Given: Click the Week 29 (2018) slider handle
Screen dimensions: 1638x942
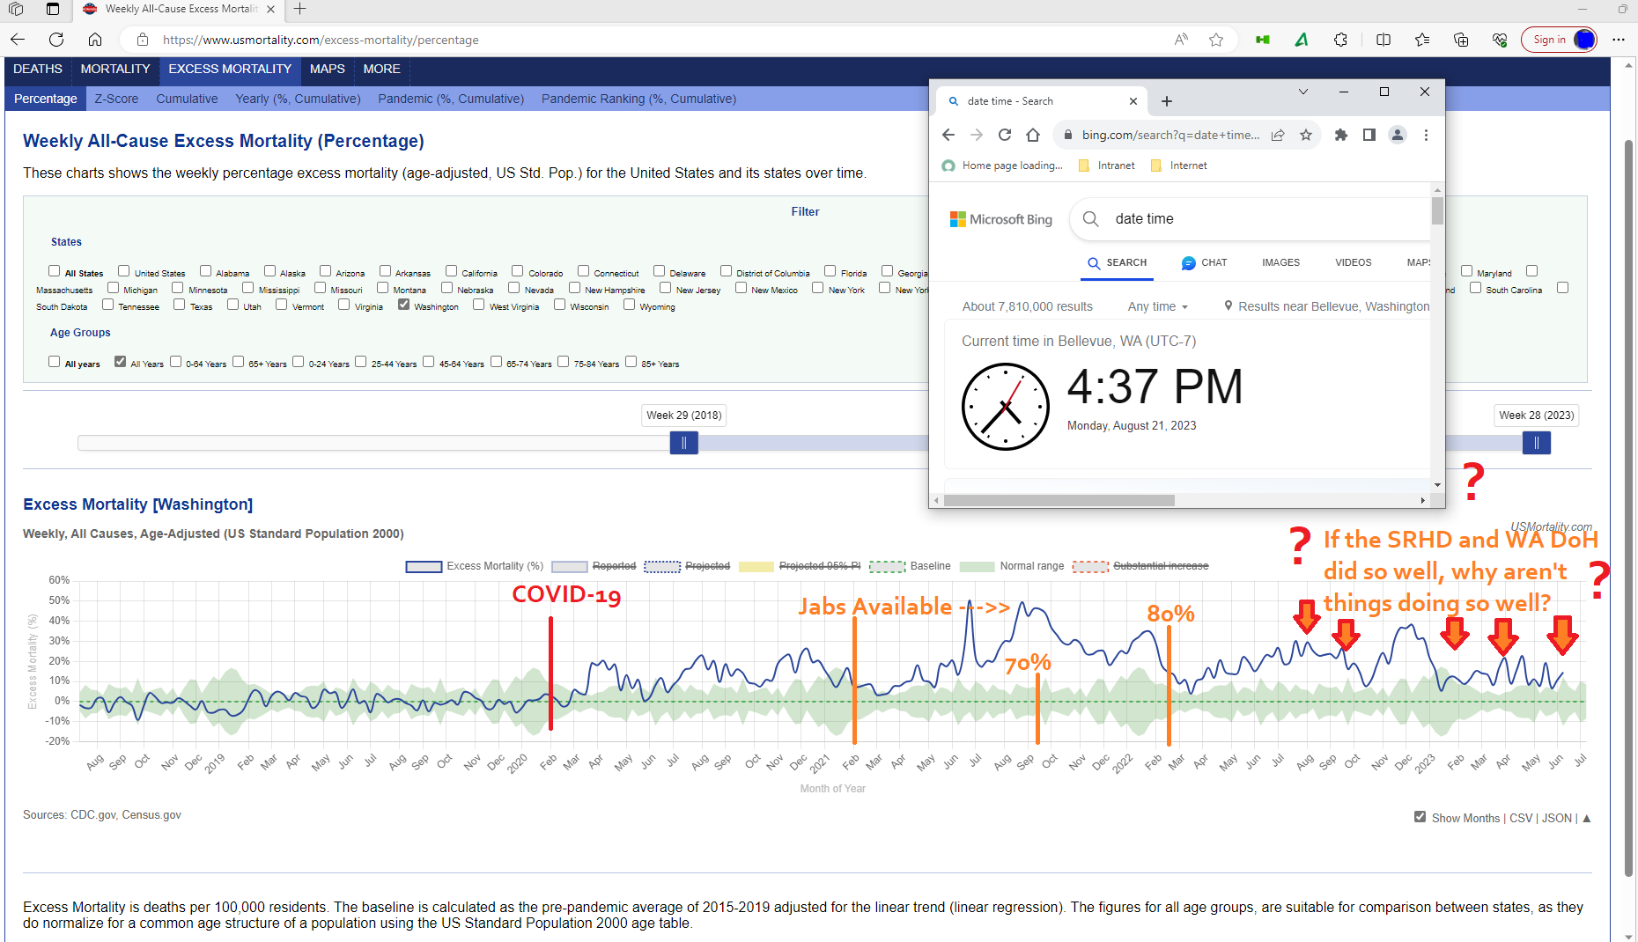Looking at the screenshot, I should coord(684,443).
